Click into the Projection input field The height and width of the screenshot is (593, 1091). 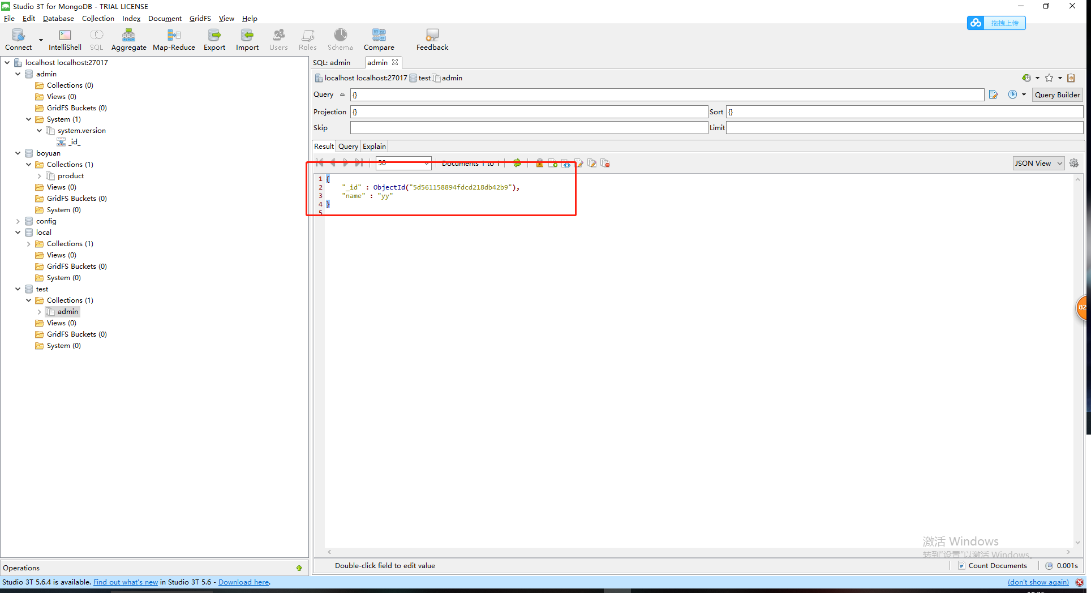(529, 111)
